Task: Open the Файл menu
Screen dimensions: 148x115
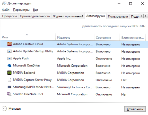Action: [6, 10]
